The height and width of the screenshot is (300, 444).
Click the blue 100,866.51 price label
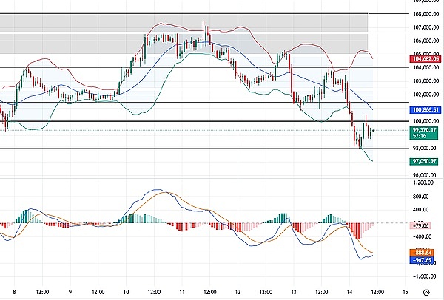[x=425, y=109]
